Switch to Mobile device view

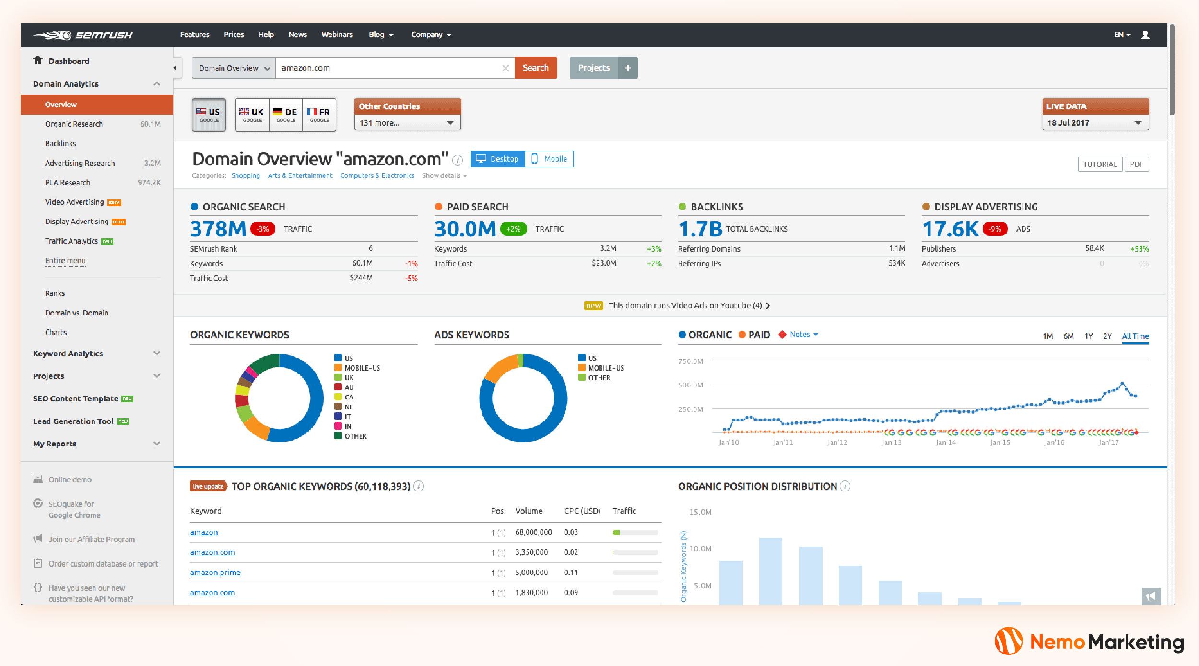click(550, 159)
